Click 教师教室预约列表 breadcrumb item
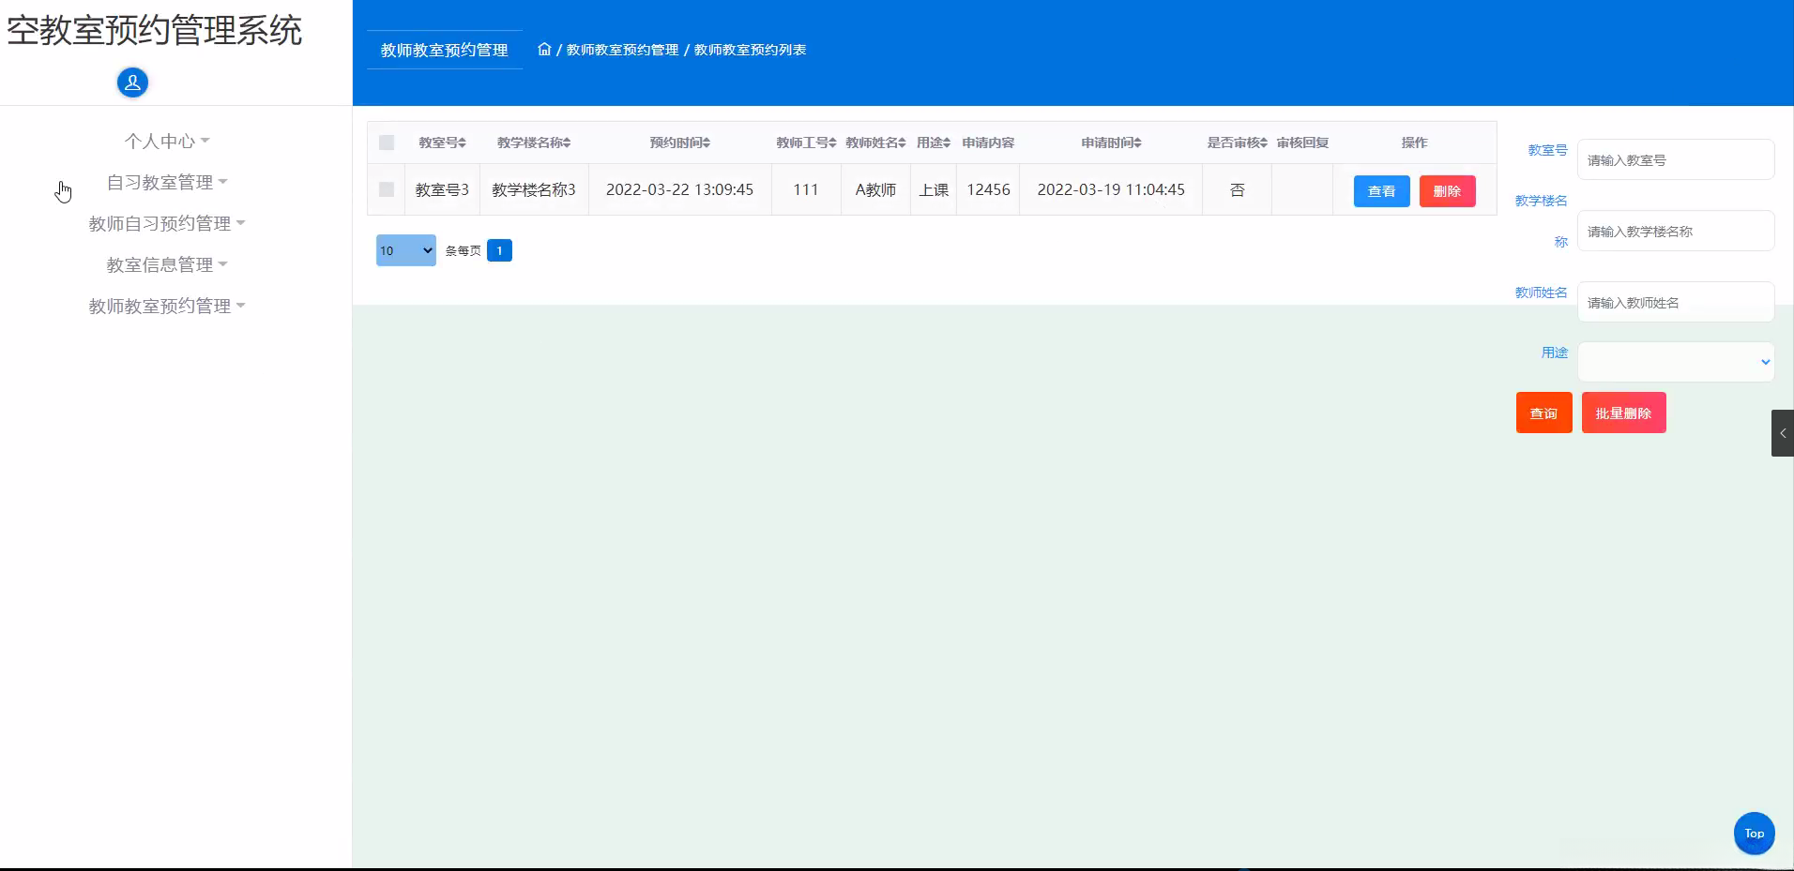The height and width of the screenshot is (871, 1794). [750, 50]
